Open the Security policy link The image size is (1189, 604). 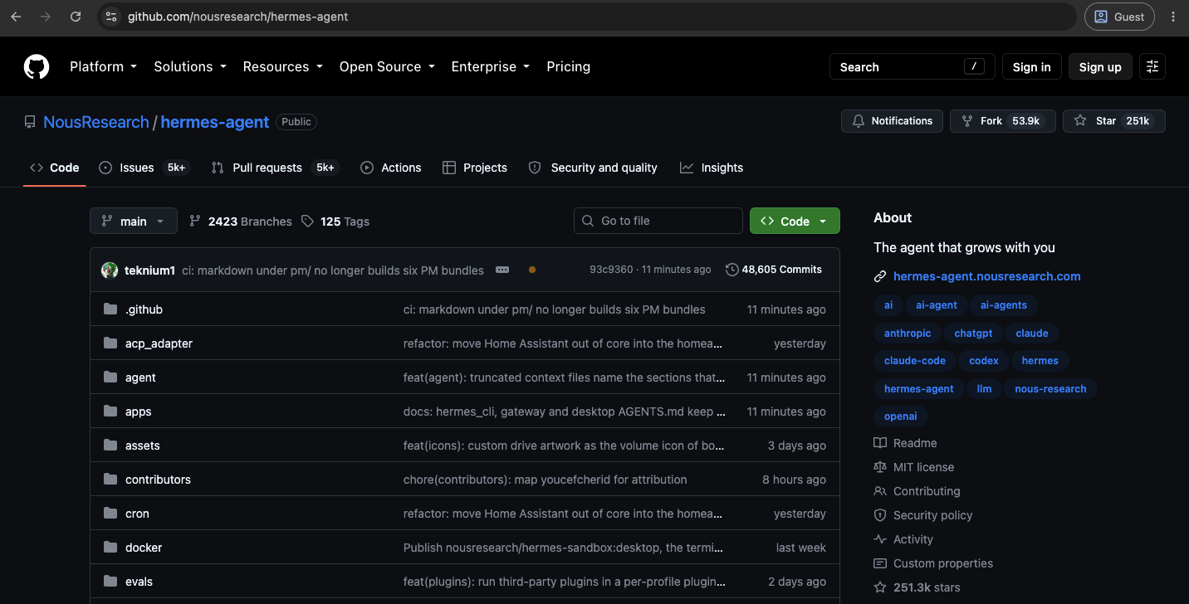click(922, 515)
